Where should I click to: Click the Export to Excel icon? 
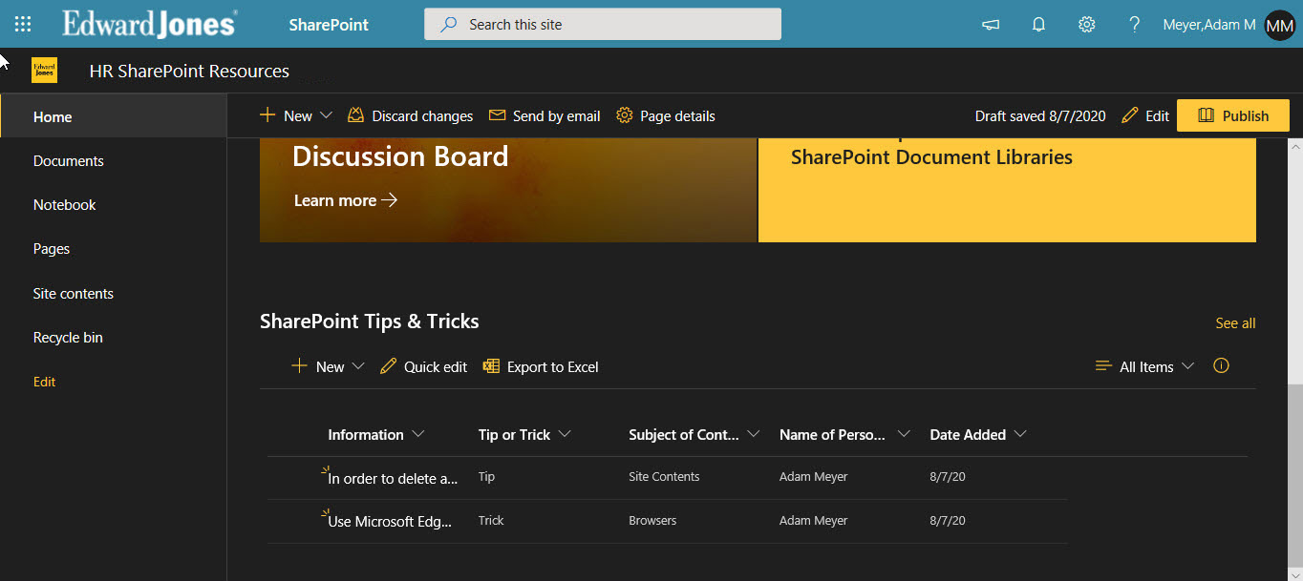[491, 366]
